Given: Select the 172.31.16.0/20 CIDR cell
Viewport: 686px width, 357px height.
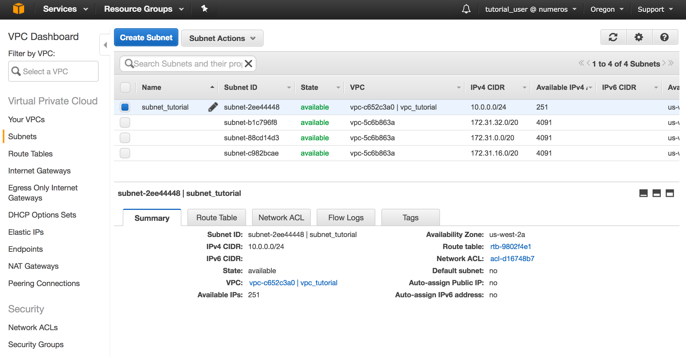Looking at the screenshot, I should click(495, 153).
